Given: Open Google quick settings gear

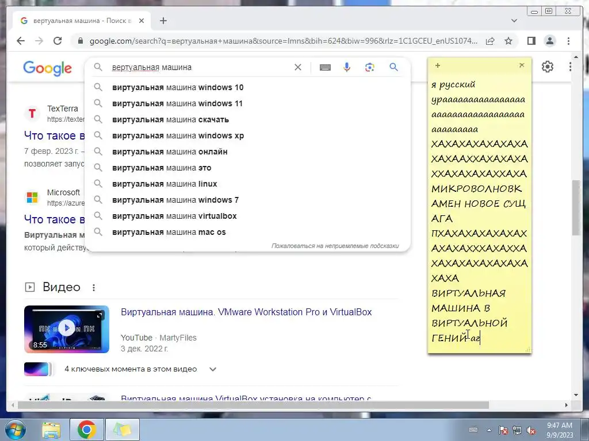Looking at the screenshot, I should point(548,67).
